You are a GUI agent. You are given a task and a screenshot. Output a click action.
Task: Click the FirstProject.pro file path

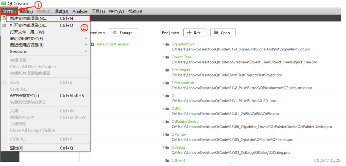click(227, 75)
